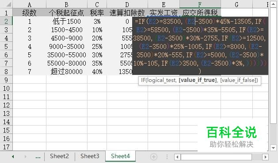Select column D header
Screen dimensions: 278x163
click(127, 4)
